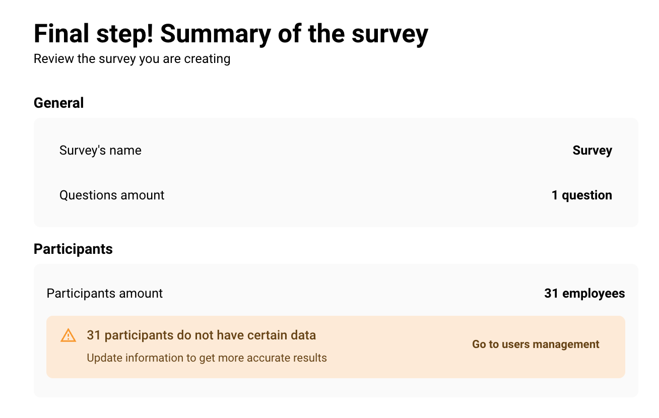Viewport: 659px width, 418px height.
Task: Open Go to users management link
Action: pyautogui.click(x=535, y=344)
